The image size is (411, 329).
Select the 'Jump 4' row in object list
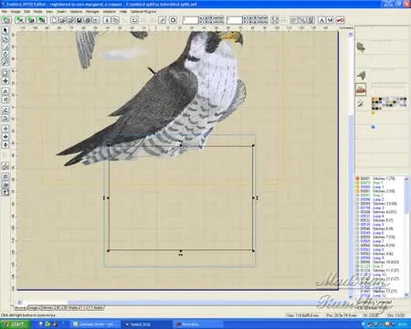click(x=380, y=217)
